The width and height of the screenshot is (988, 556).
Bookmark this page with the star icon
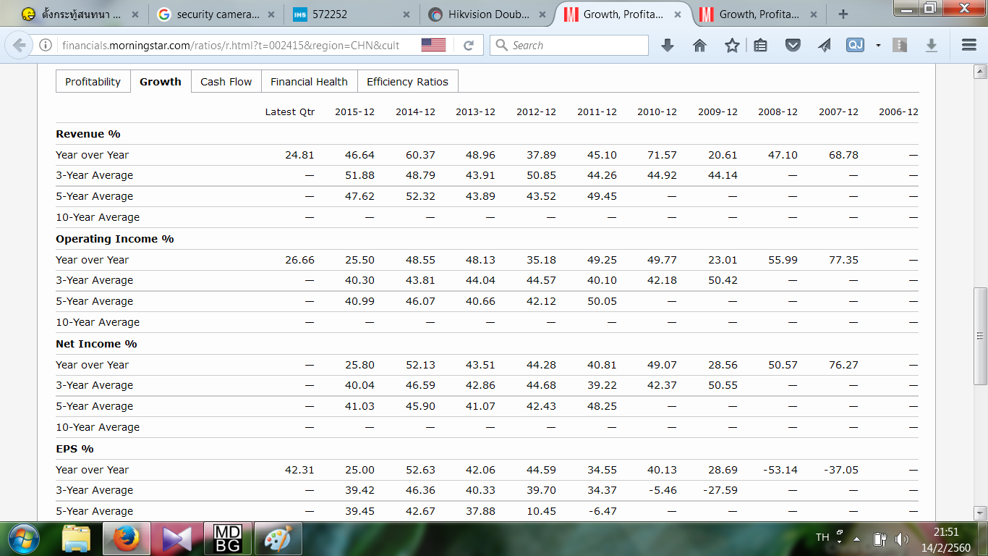point(732,46)
